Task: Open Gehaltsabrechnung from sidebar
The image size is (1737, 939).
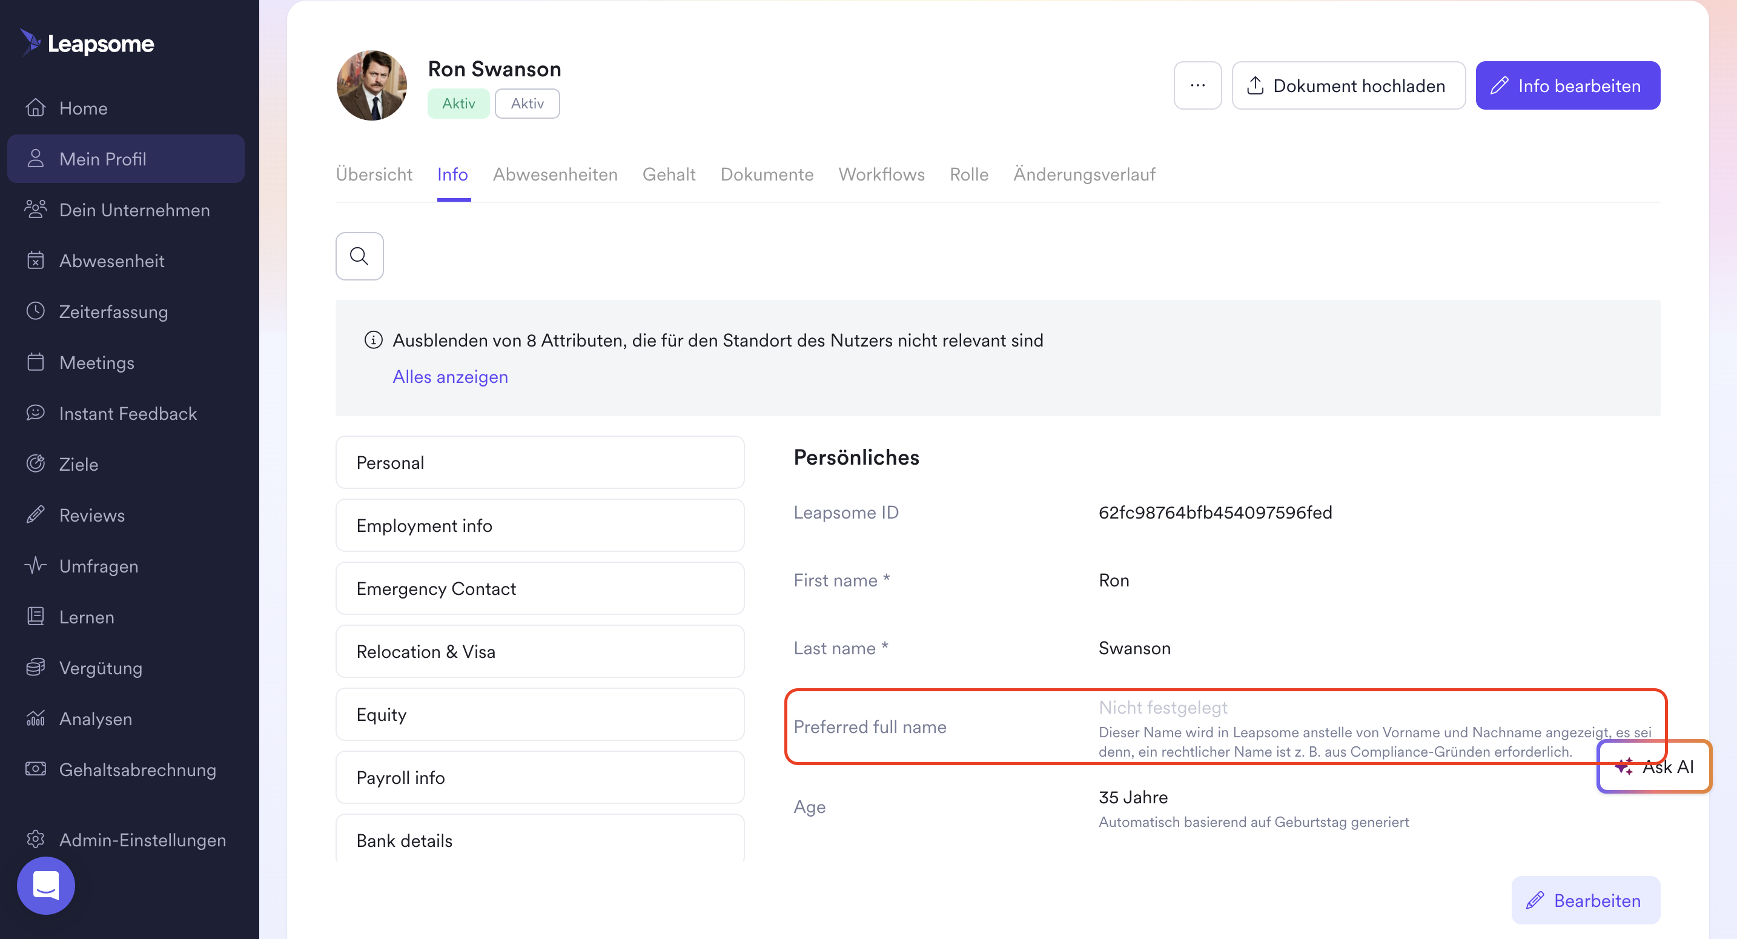Action: 137,770
